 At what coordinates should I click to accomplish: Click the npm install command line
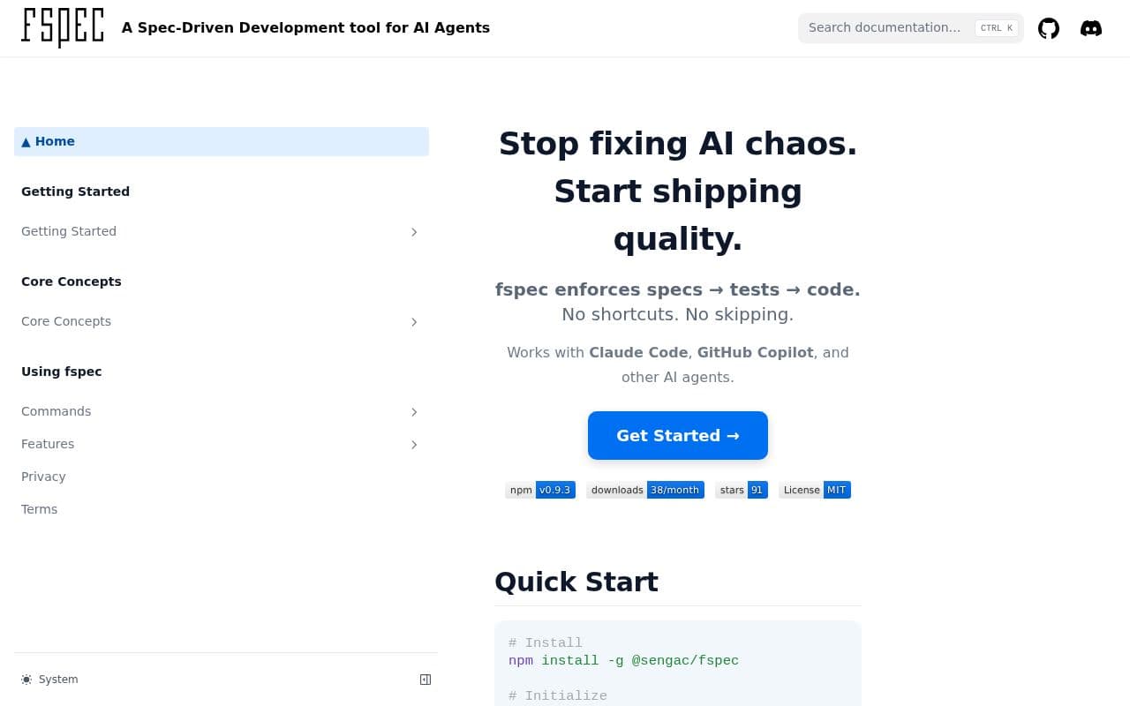[x=623, y=660]
